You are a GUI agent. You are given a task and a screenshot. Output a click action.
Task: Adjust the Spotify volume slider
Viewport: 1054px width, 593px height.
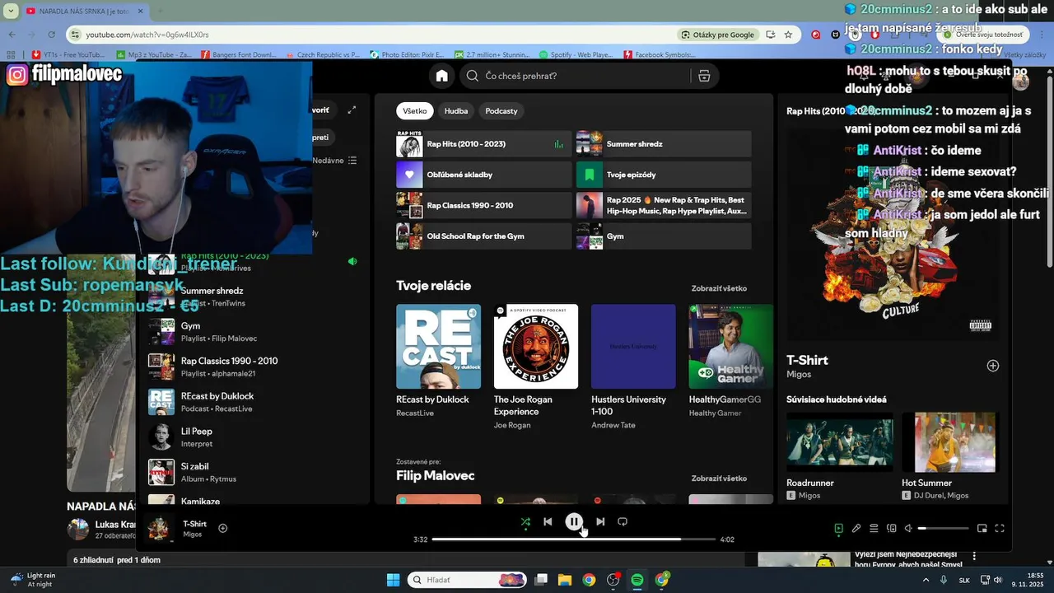[944, 529]
